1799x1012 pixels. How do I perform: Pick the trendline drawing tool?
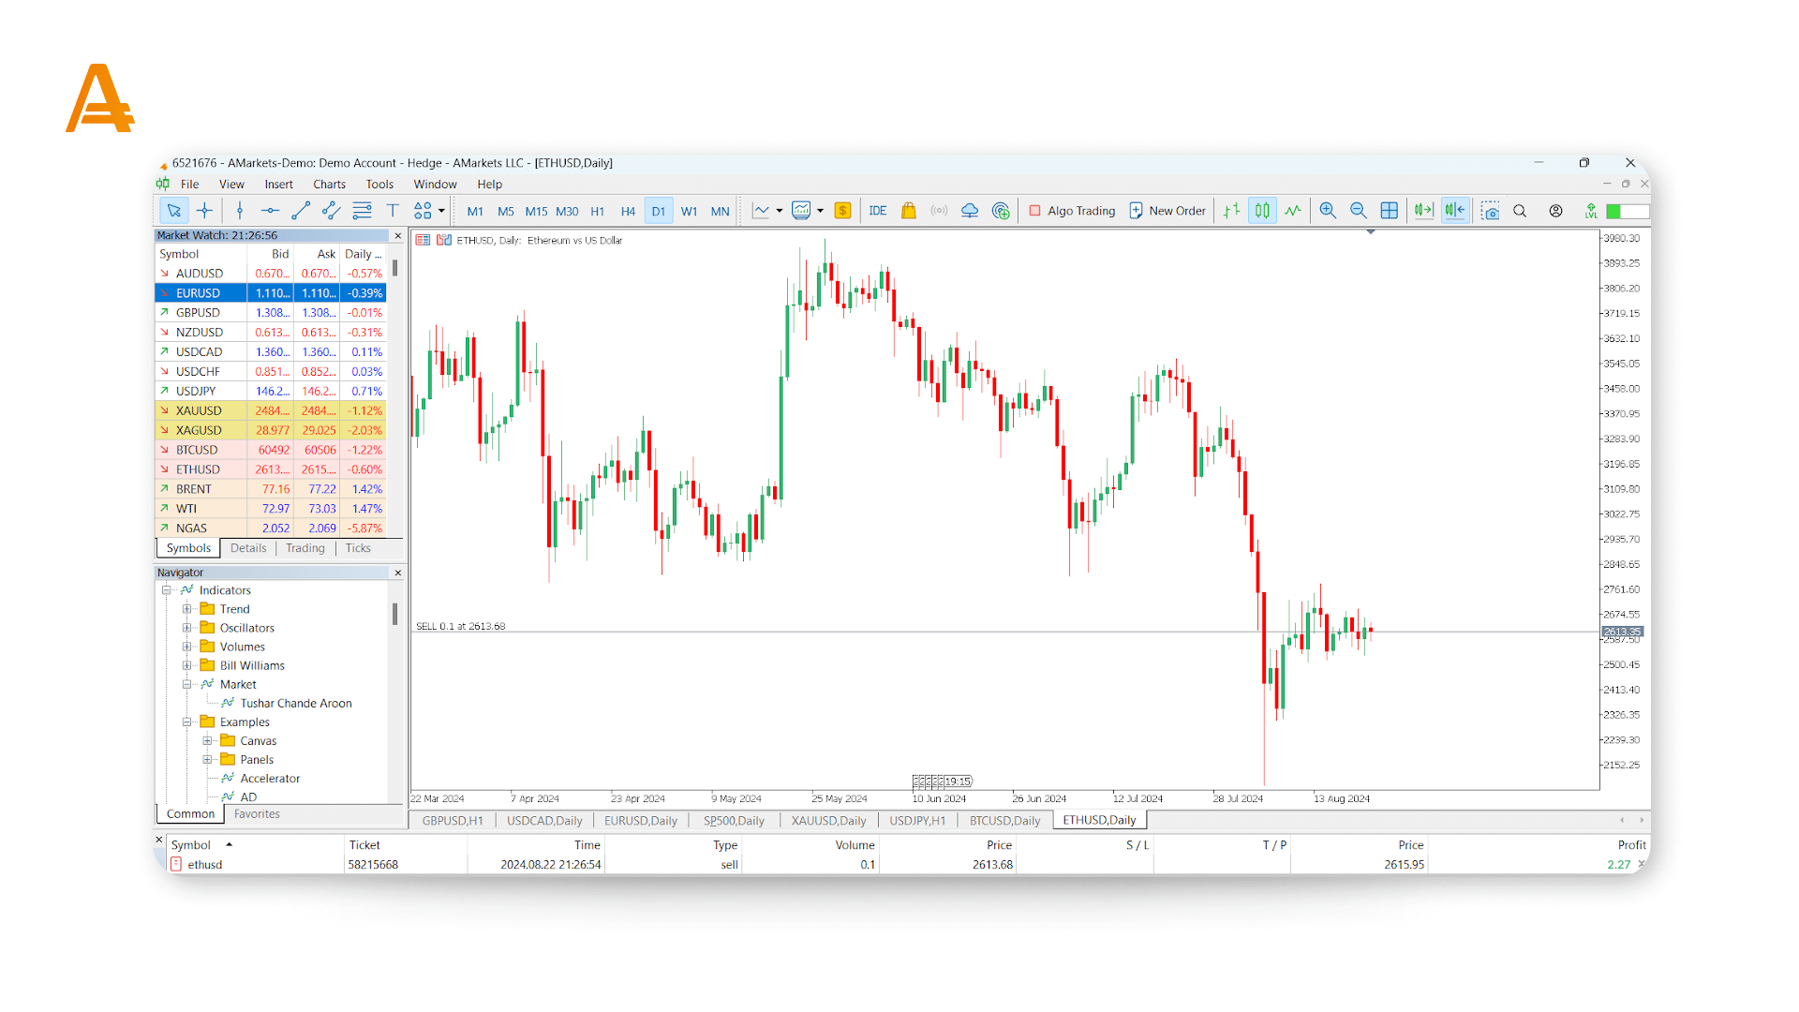[x=301, y=211]
